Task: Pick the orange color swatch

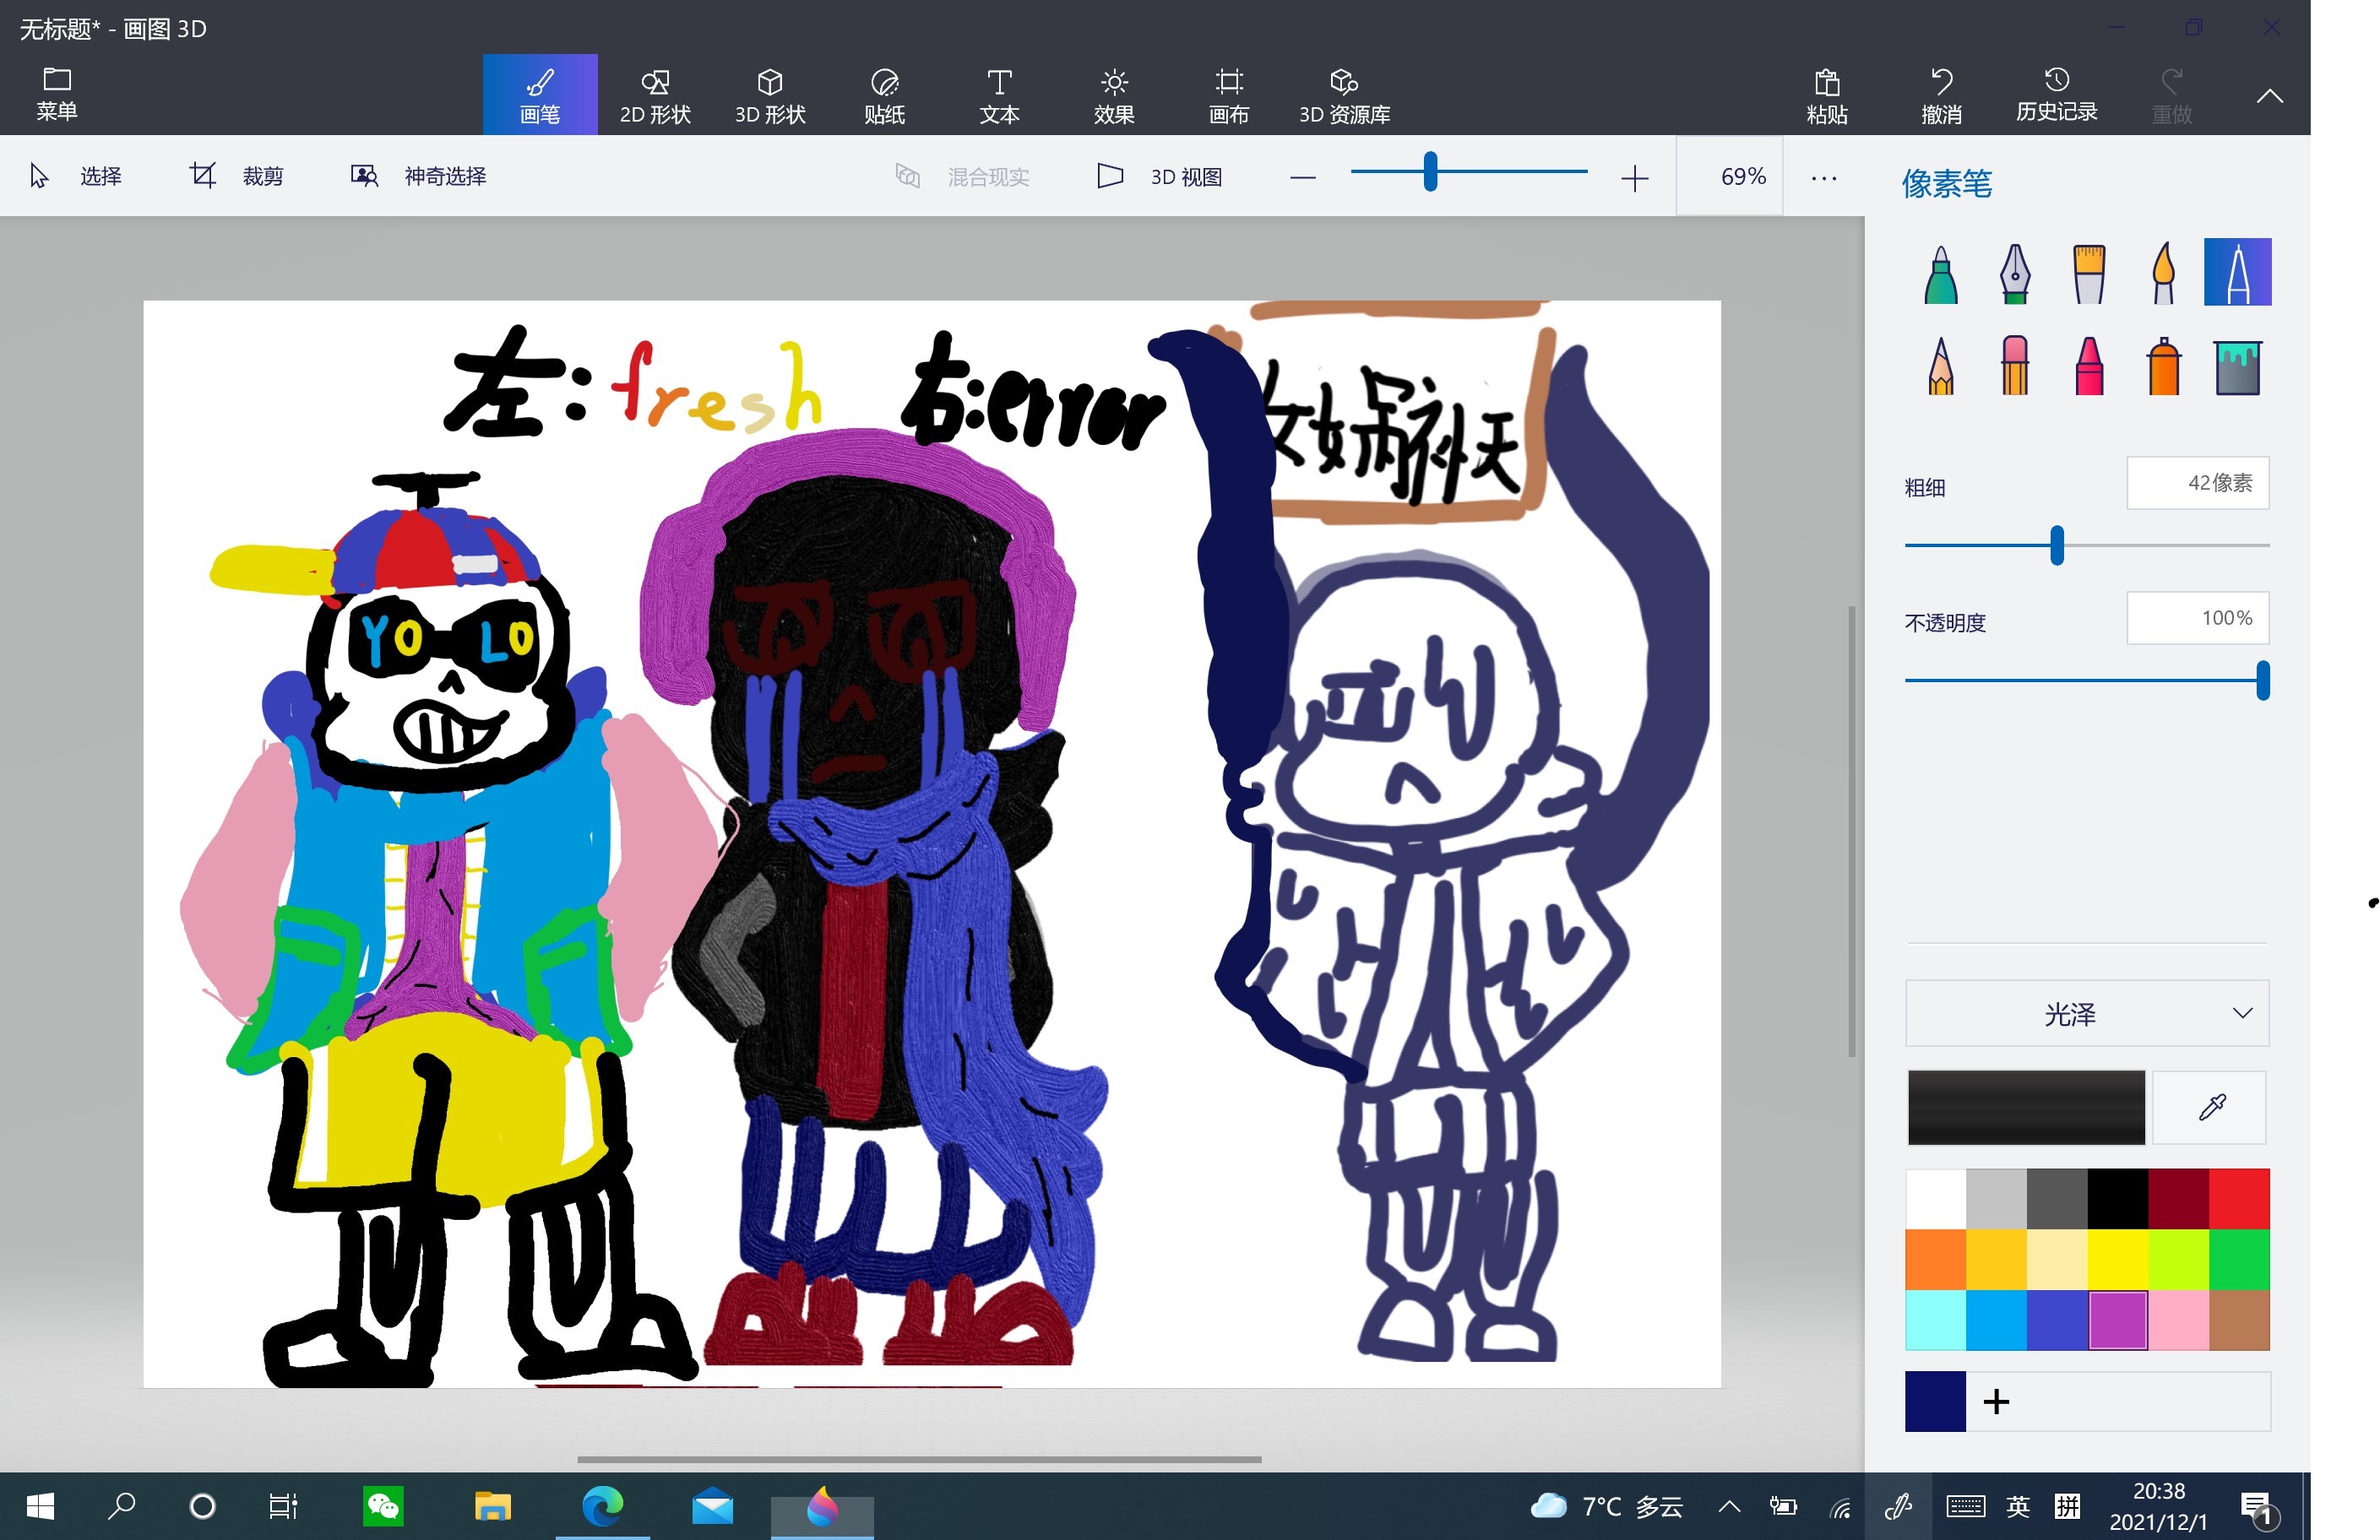Action: coord(1935,1259)
